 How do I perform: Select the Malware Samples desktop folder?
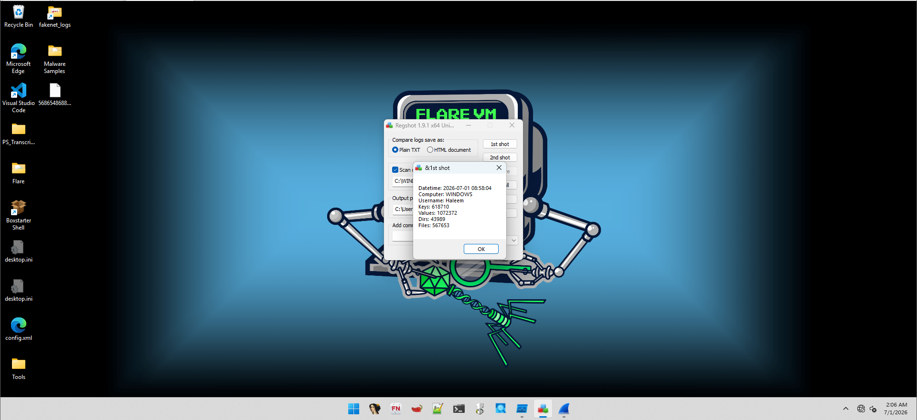coord(55,59)
